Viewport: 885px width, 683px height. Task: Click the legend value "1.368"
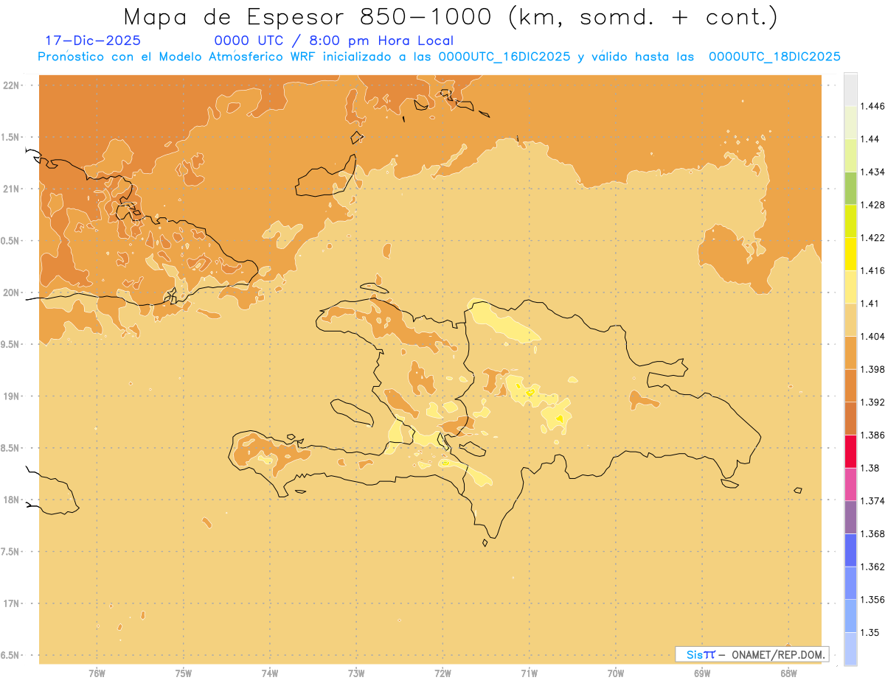pyautogui.click(x=872, y=533)
